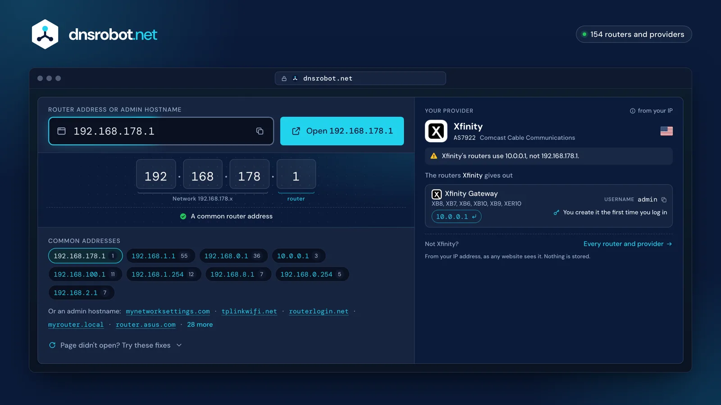Click the mynetworksettings.com hostname link
The image size is (721, 405).
168,311
